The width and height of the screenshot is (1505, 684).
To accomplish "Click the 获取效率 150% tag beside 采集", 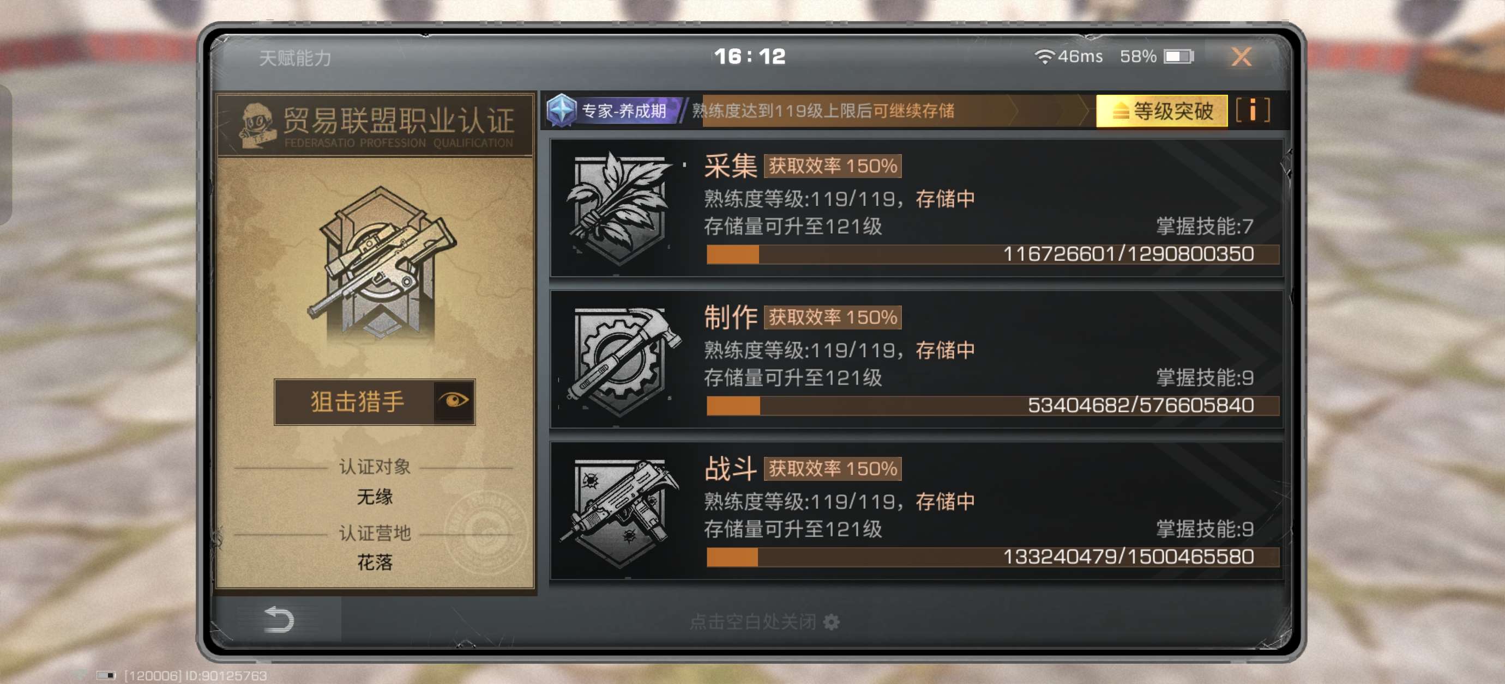I will point(832,166).
